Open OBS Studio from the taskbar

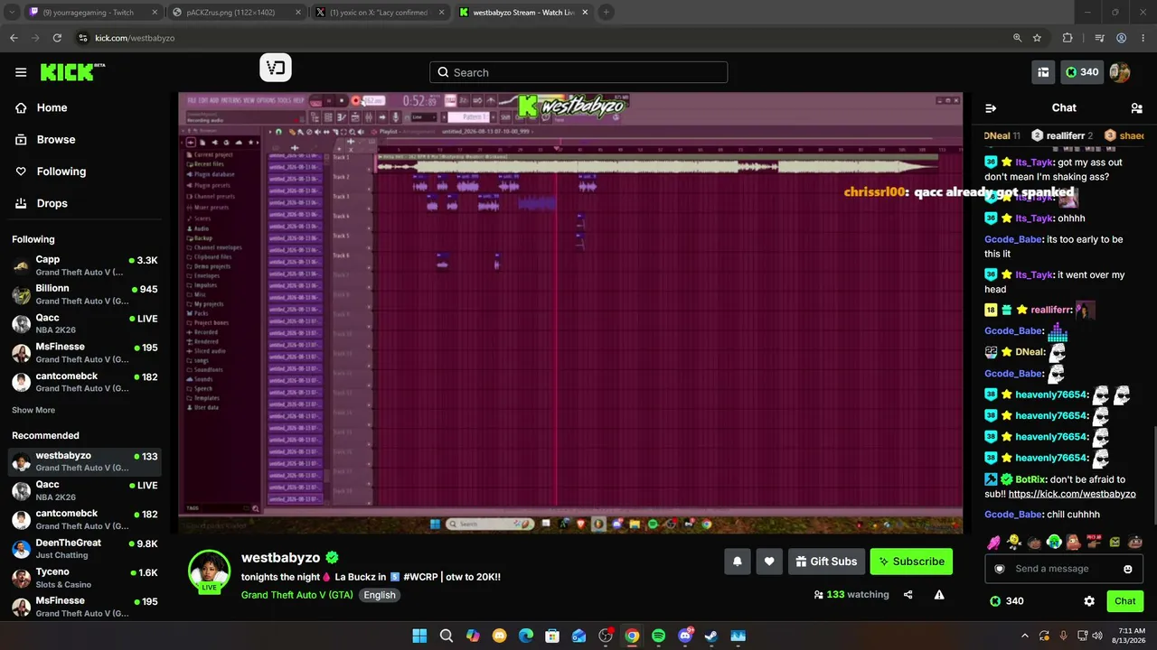605,636
